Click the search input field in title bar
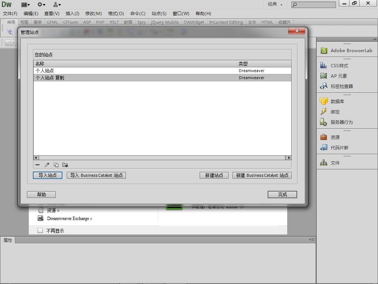Screen dimensions: 378x284 [313, 4]
